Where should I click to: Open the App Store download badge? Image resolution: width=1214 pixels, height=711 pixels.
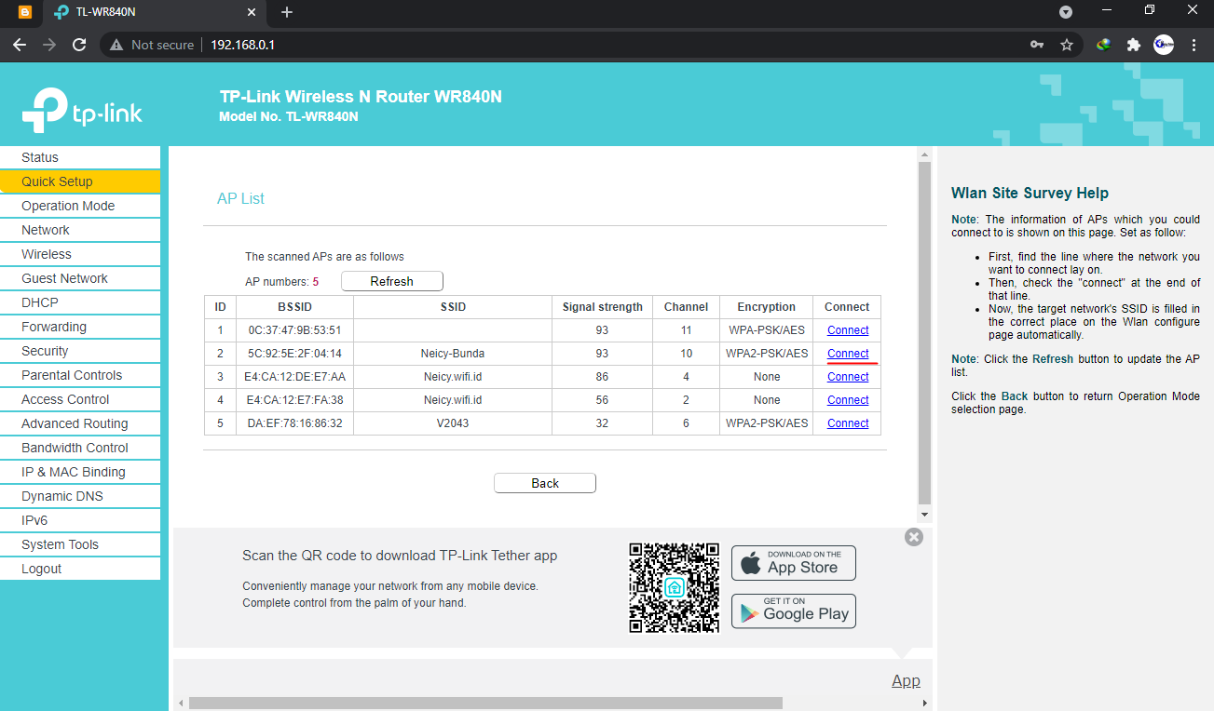click(x=794, y=562)
